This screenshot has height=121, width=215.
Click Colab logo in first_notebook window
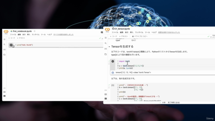point(6,32)
